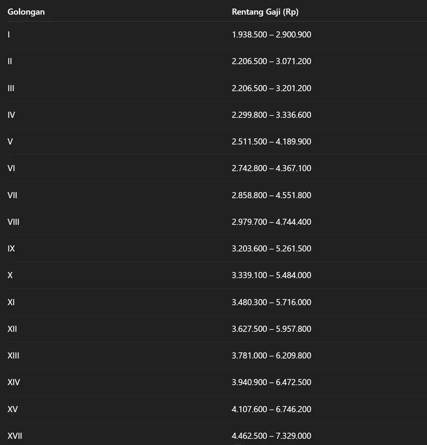The width and height of the screenshot is (427, 445).
Task: Click salary range 2.742.800 – 4.367.100
Action: pos(272,168)
